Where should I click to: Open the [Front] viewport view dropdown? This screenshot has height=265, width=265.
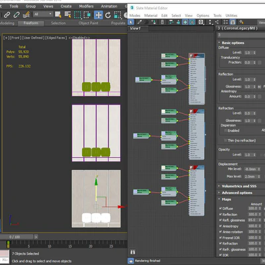tap(15, 38)
